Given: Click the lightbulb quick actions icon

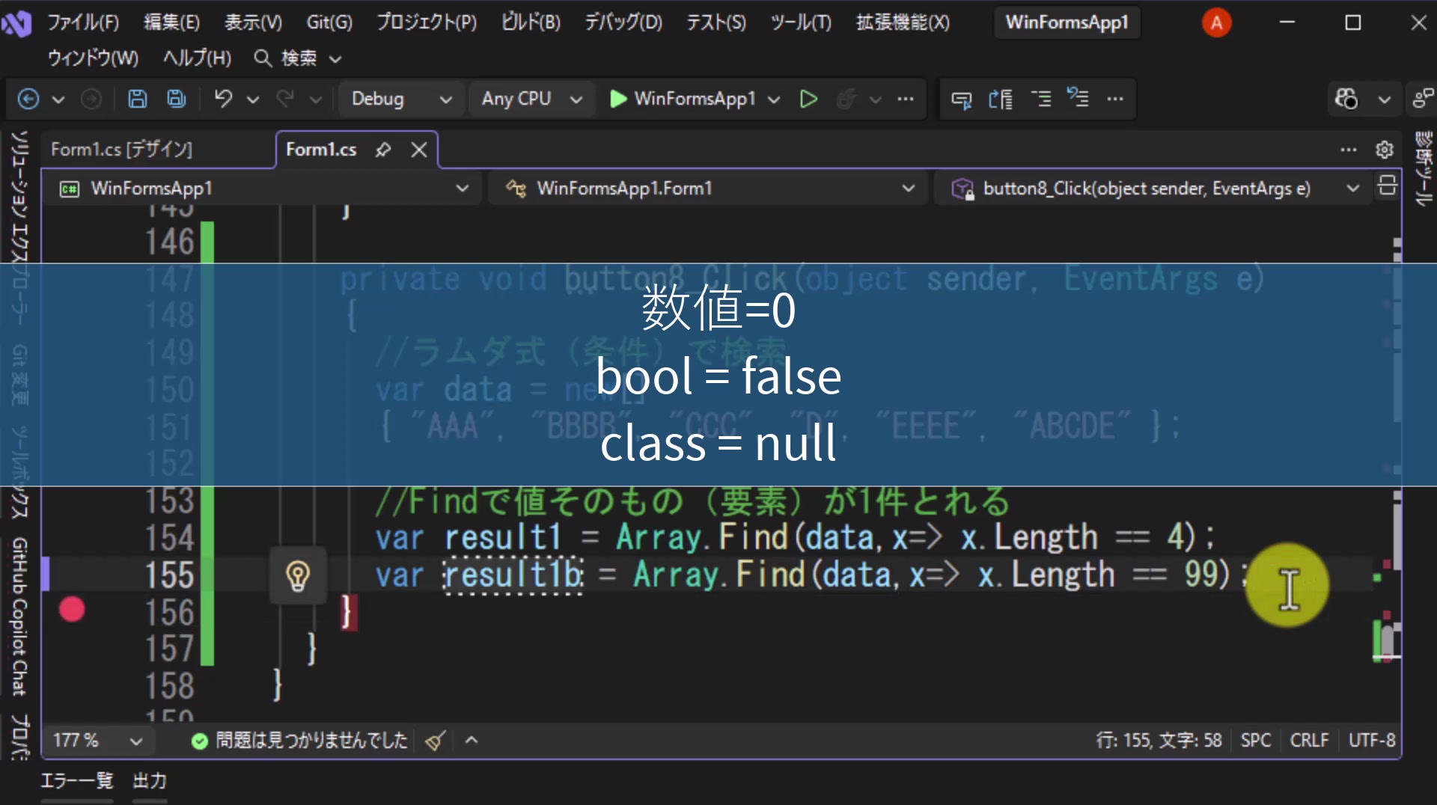Looking at the screenshot, I should (298, 576).
